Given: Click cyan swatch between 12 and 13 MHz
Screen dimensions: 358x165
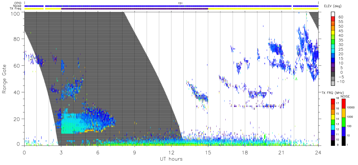Looking at the screenshot, I should tap(333, 127).
